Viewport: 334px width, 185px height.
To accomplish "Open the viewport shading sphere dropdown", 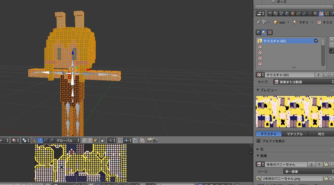I will pyautogui.click(x=15, y=140).
